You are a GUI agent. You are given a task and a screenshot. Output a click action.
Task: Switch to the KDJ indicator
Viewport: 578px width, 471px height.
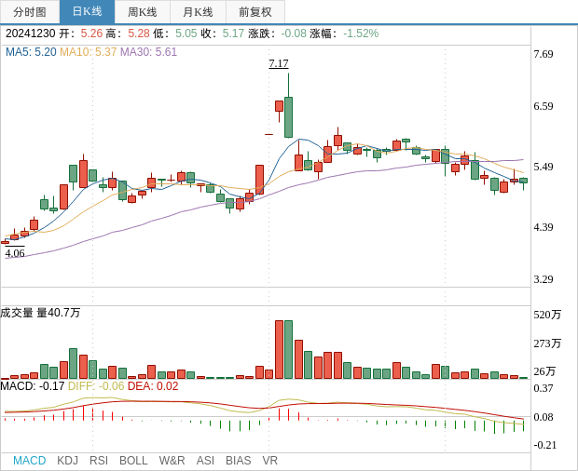67,461
